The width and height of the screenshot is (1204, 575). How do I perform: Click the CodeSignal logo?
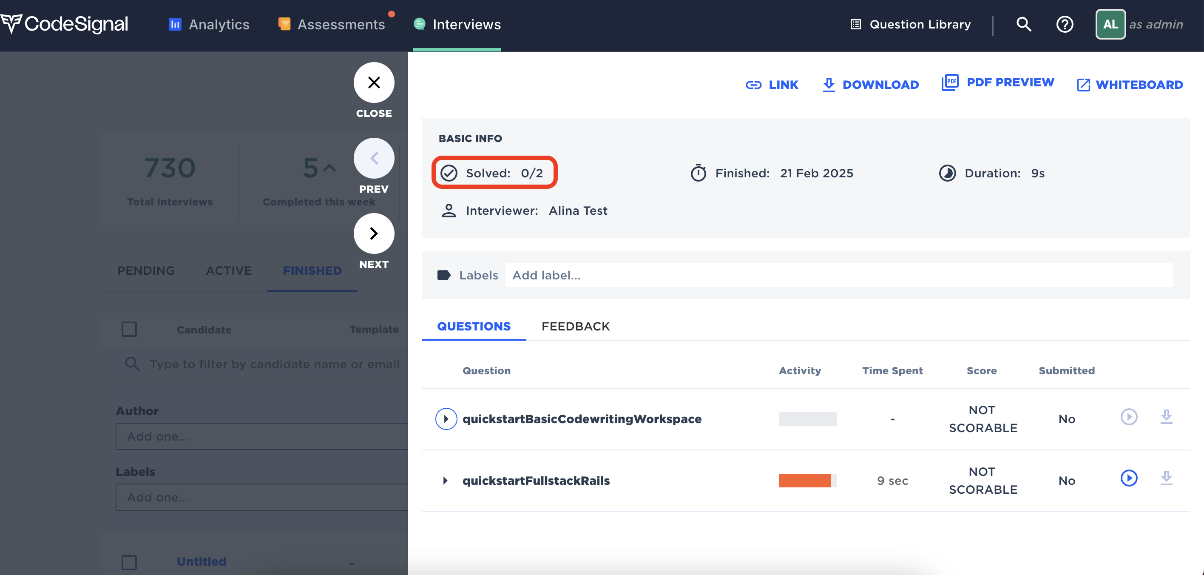pyautogui.click(x=64, y=24)
